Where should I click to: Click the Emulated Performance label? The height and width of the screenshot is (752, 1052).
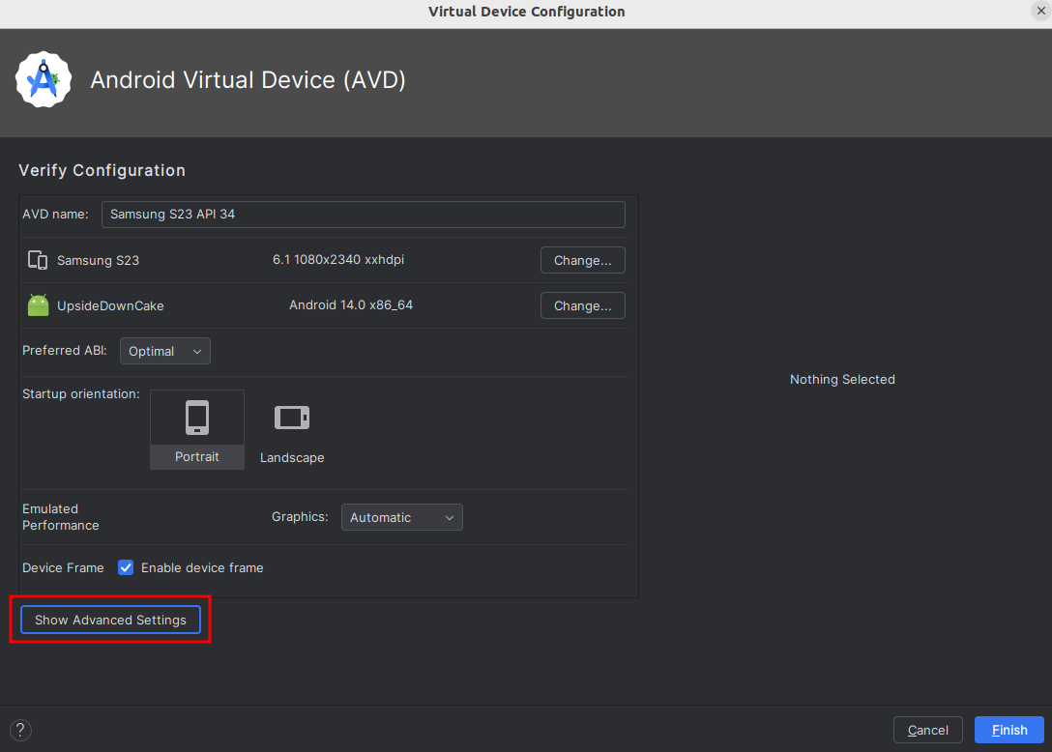coord(60,517)
